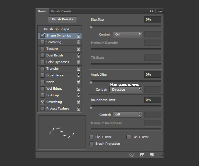This screenshot has width=199, height=166.
Task: Click the Brush Pose row label
Action: [55, 75]
